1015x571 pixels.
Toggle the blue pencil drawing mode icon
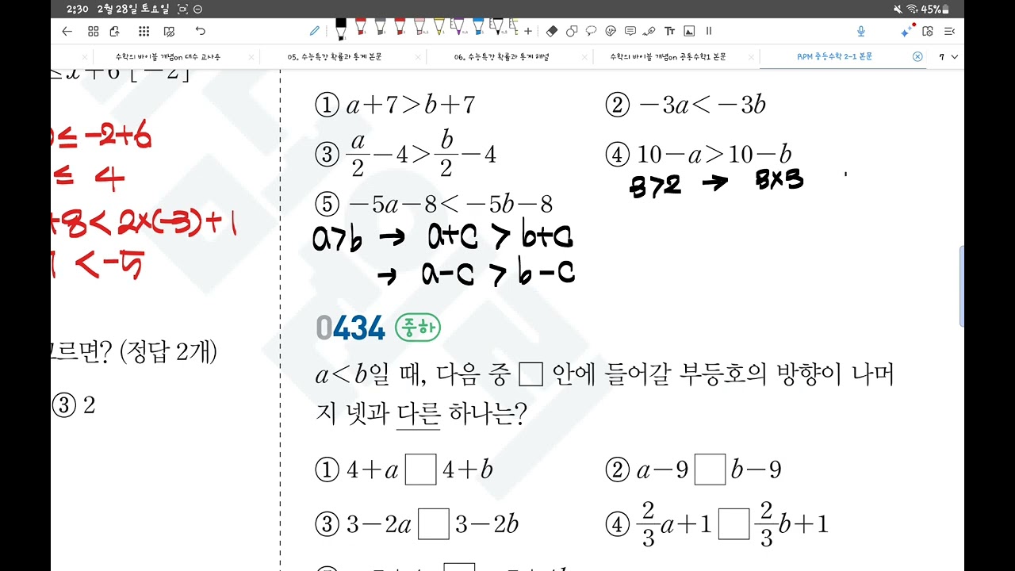tap(315, 31)
